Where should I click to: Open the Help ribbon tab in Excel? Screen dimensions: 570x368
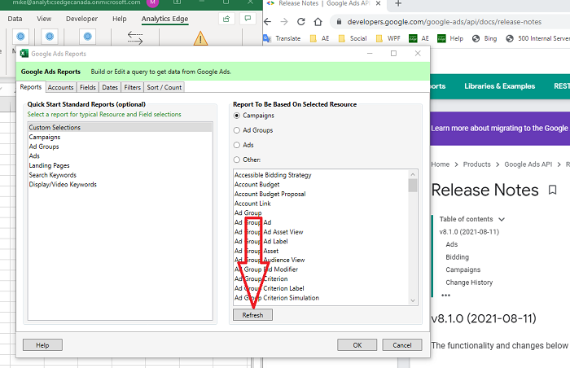point(119,19)
